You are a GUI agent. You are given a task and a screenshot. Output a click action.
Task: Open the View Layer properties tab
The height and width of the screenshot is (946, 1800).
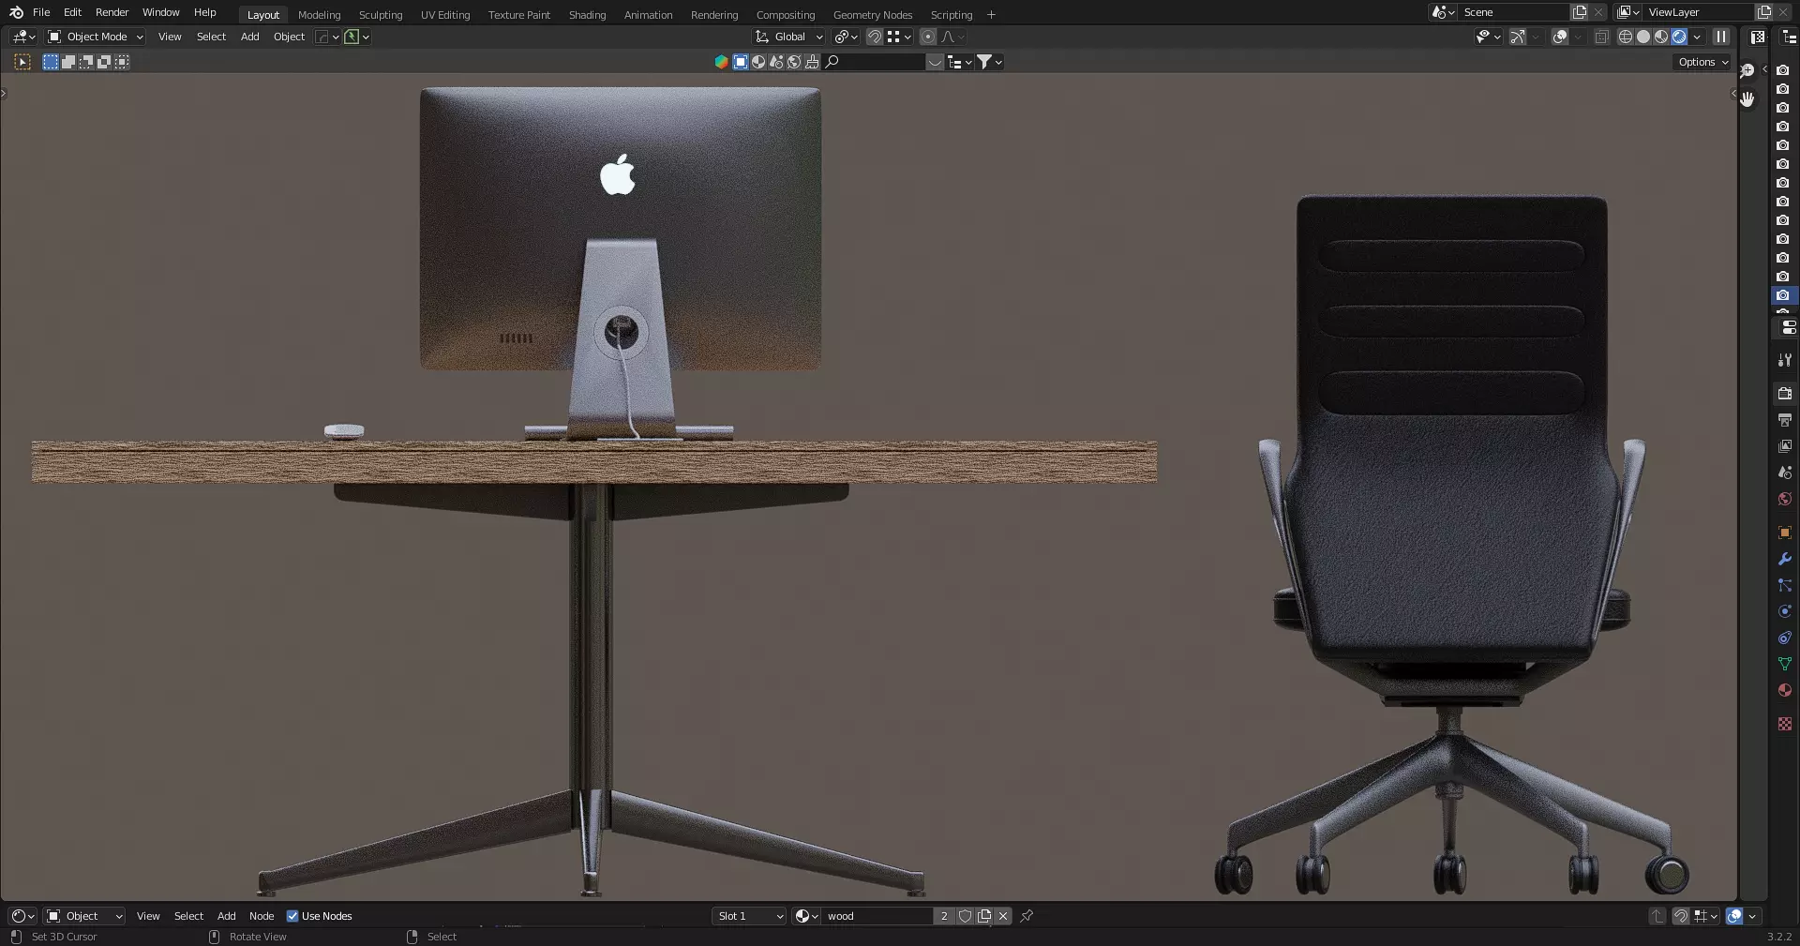[x=1785, y=446]
